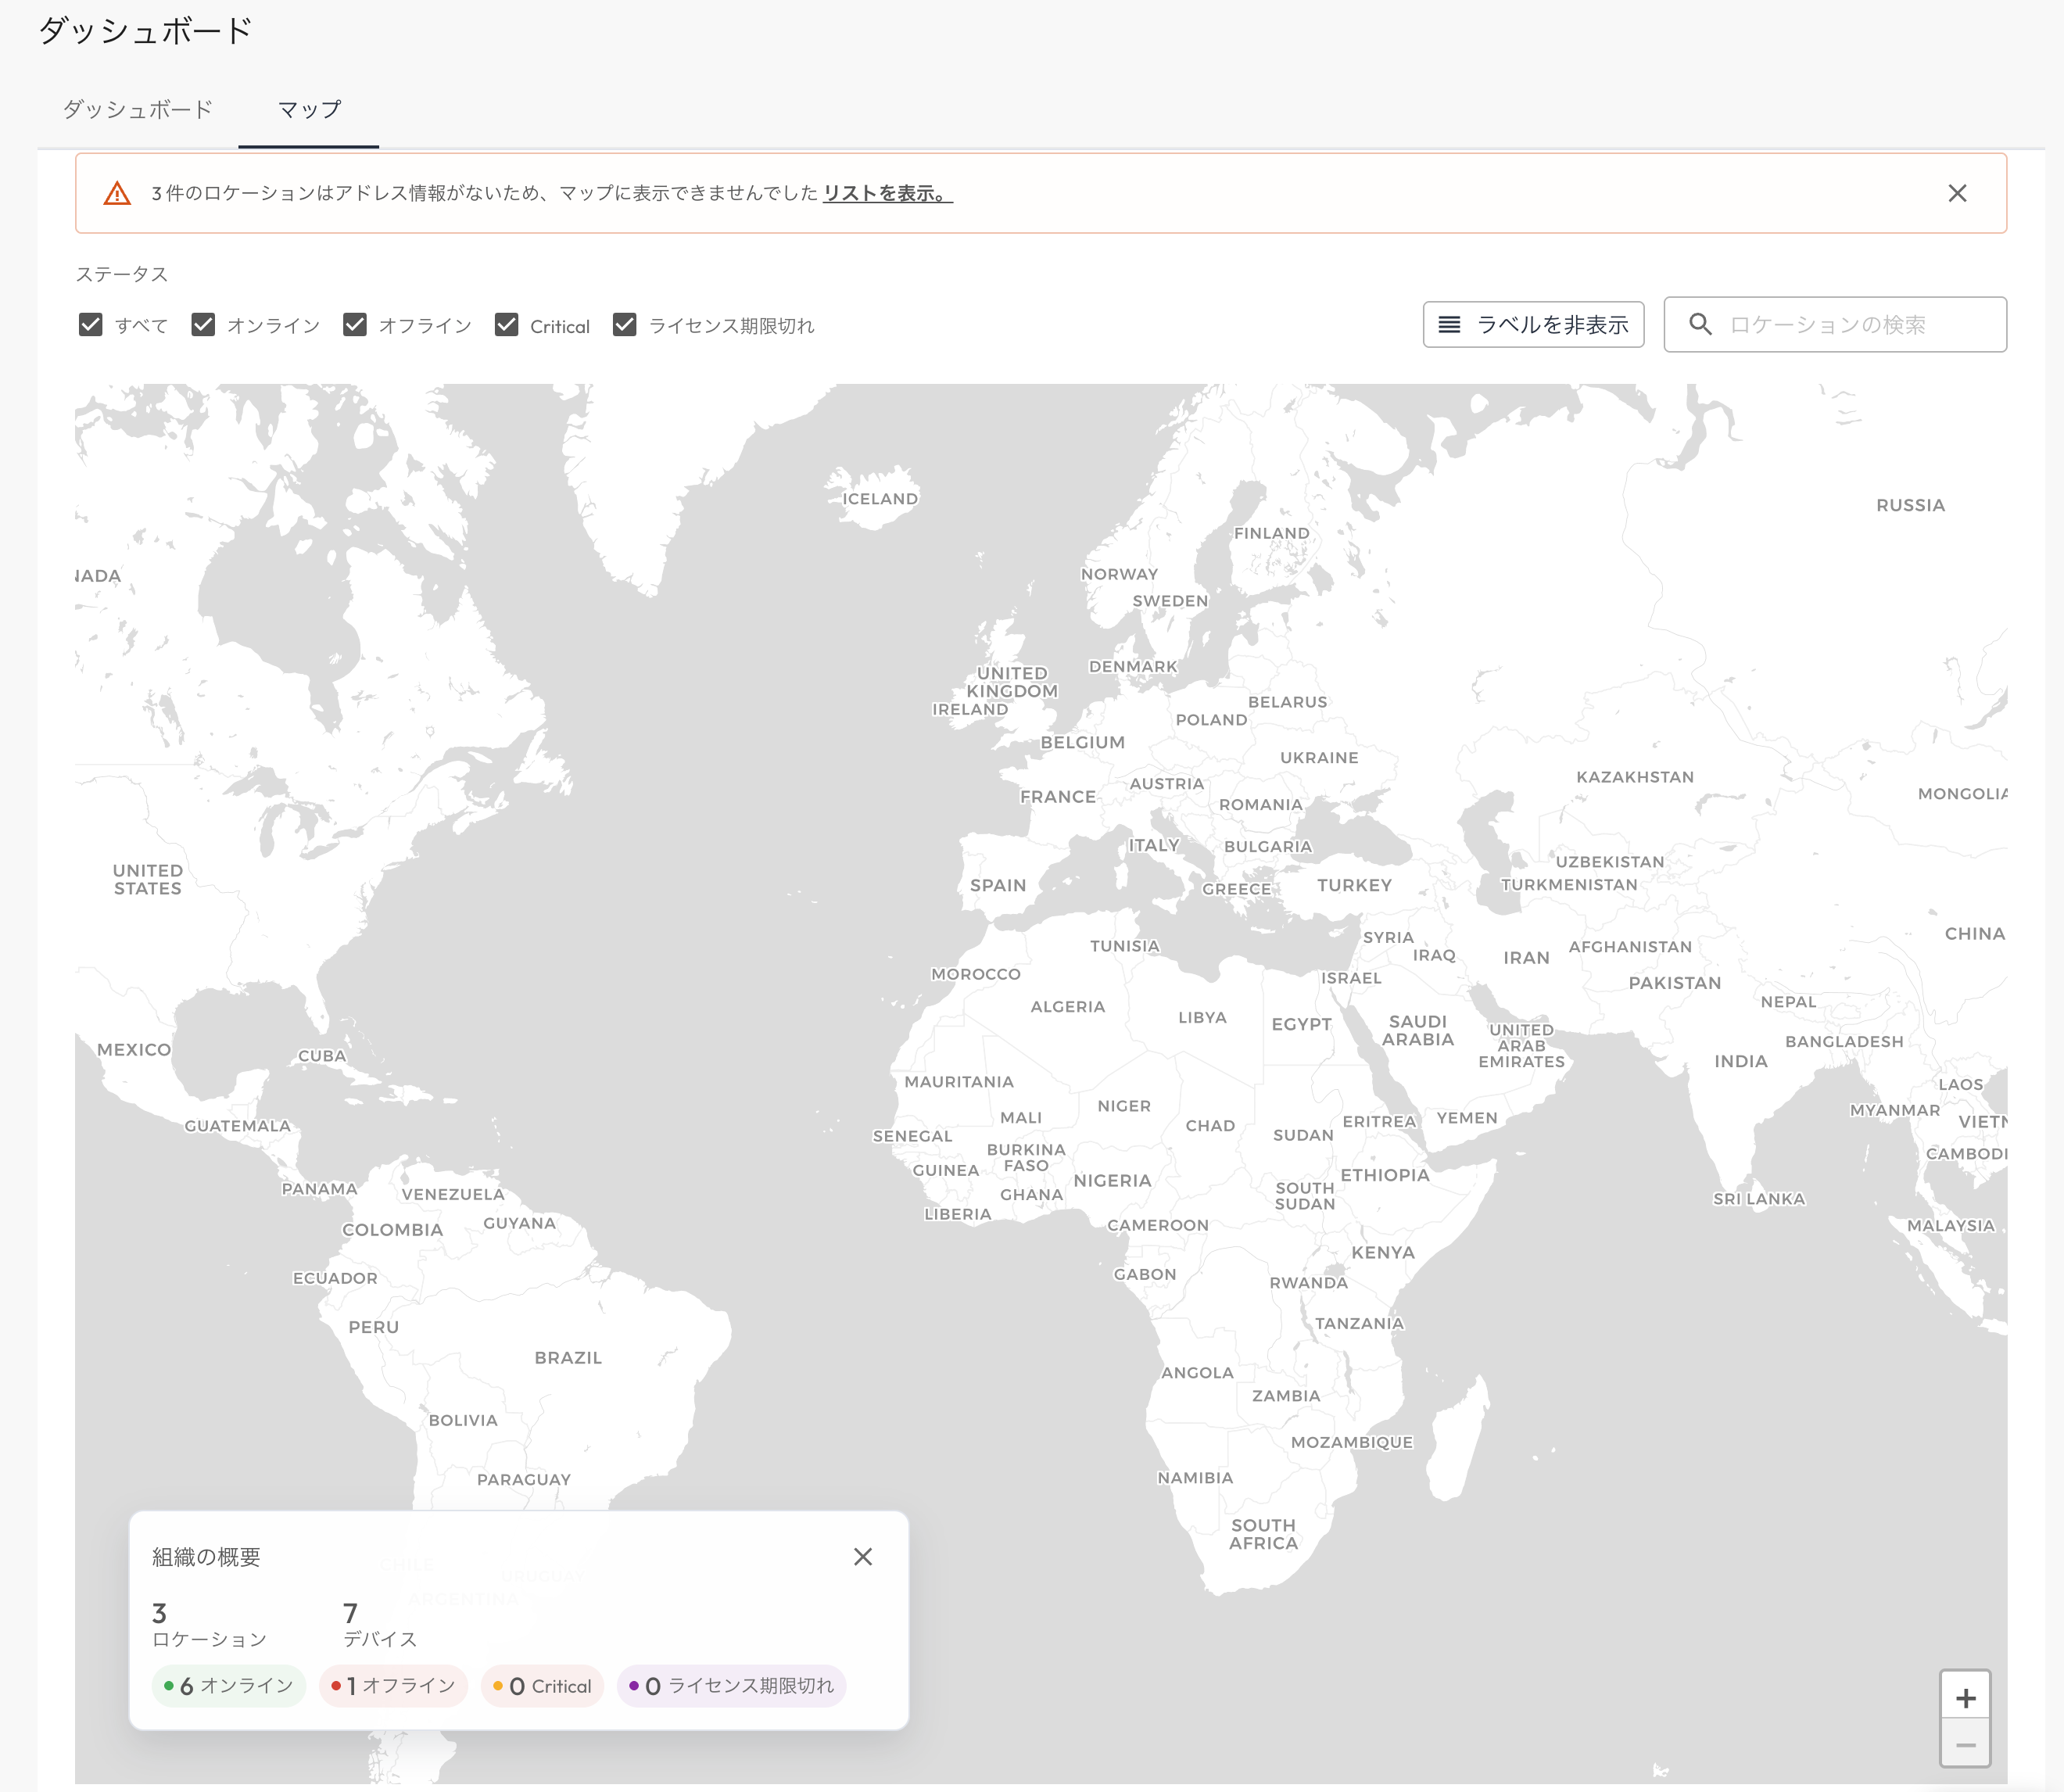Click the SOUTH AFRICA map label
This screenshot has height=1792, width=2064.
(1264, 1534)
